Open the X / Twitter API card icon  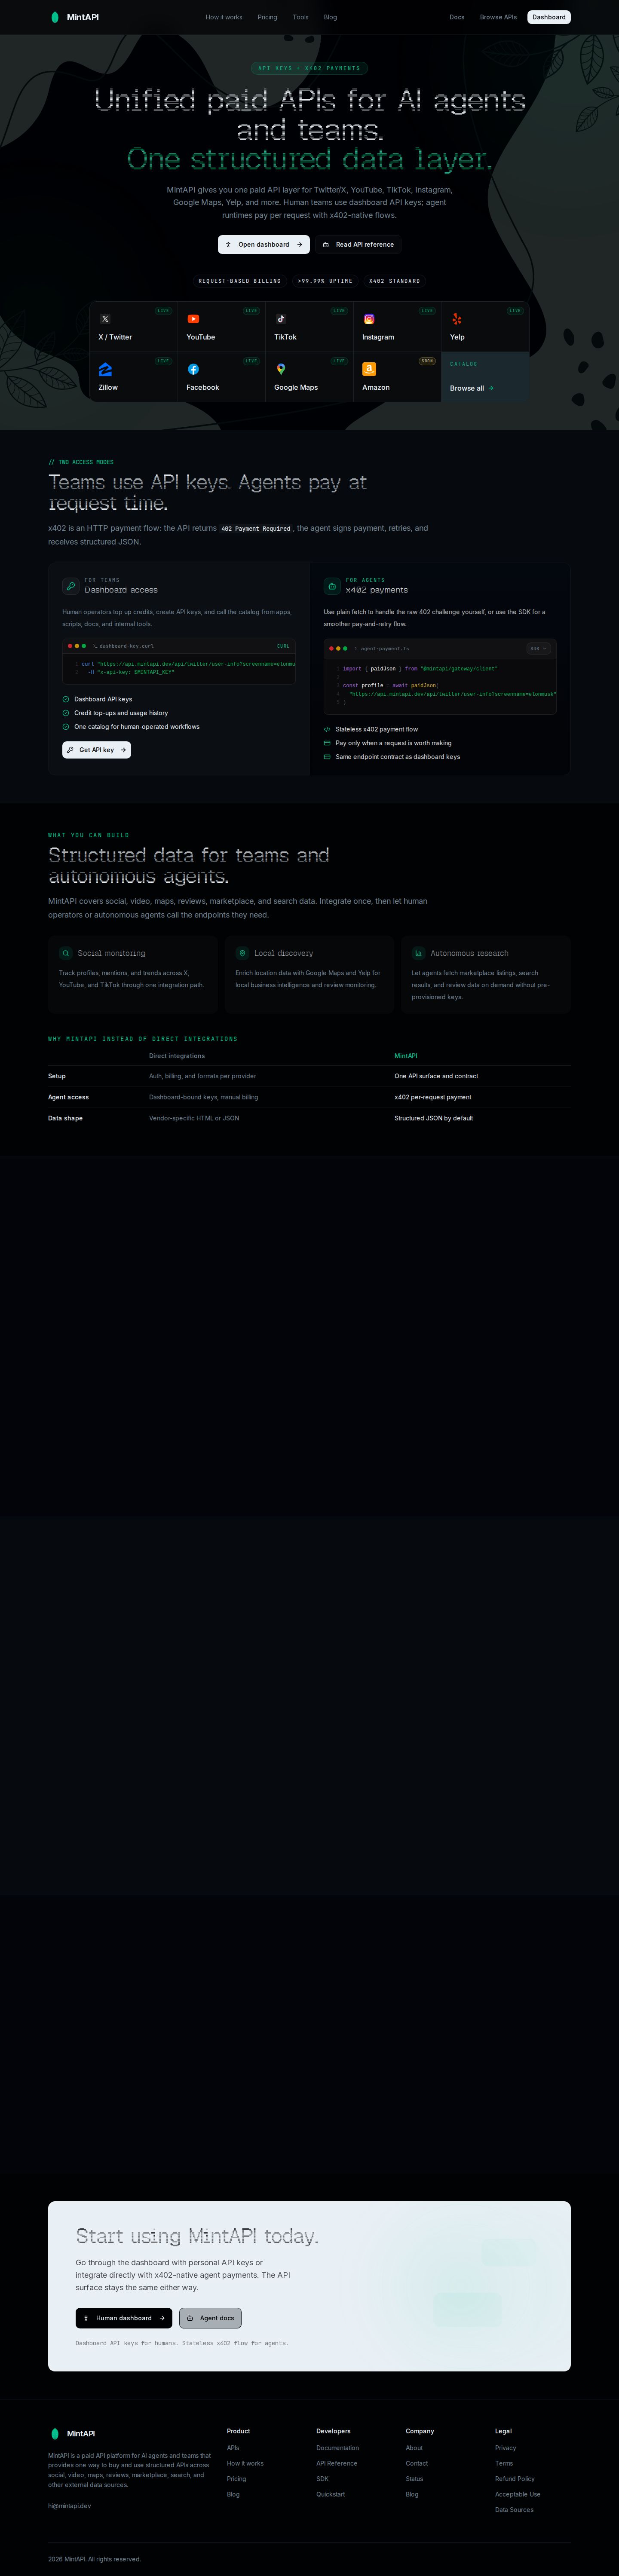(x=105, y=319)
